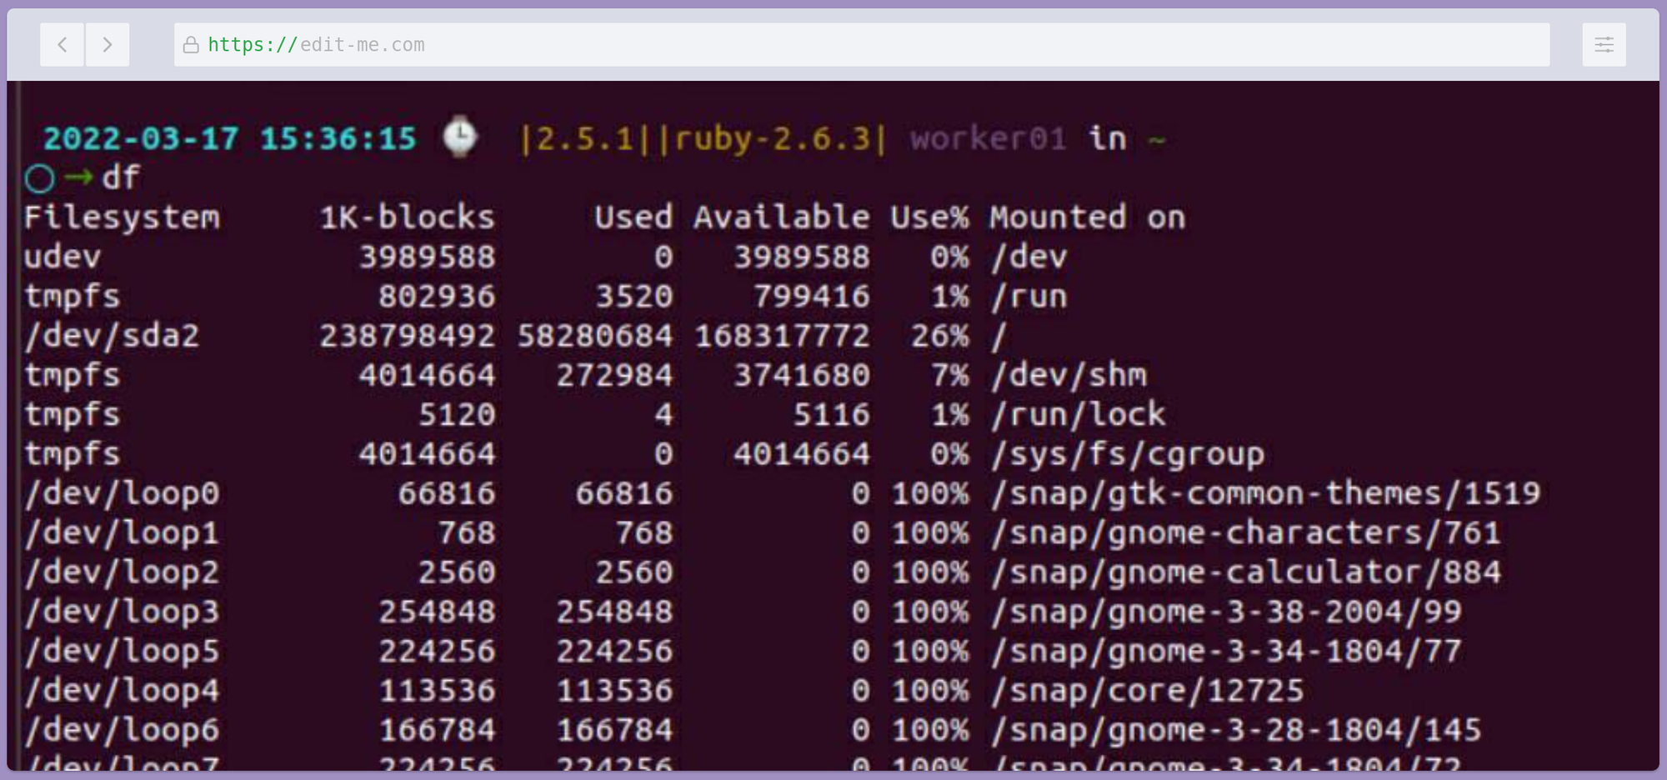Click the 168317772 available value

point(782,336)
